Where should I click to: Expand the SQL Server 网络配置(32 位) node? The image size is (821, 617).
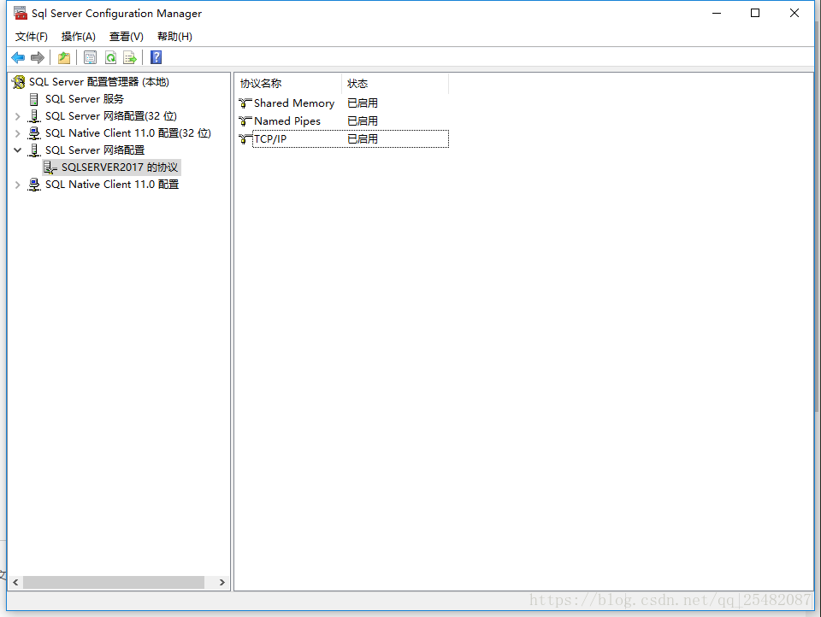click(x=17, y=116)
